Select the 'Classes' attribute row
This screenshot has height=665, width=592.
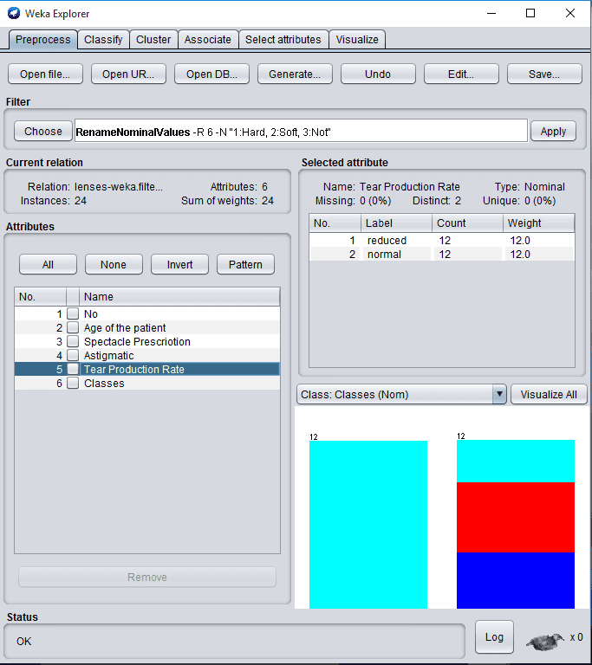[x=147, y=383]
